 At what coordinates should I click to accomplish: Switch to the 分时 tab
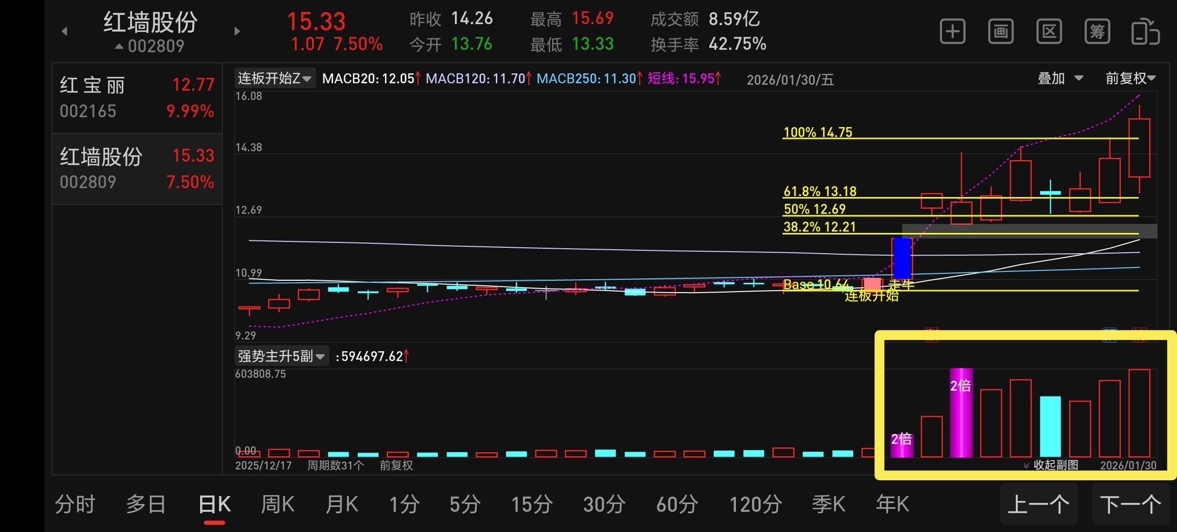(75, 504)
